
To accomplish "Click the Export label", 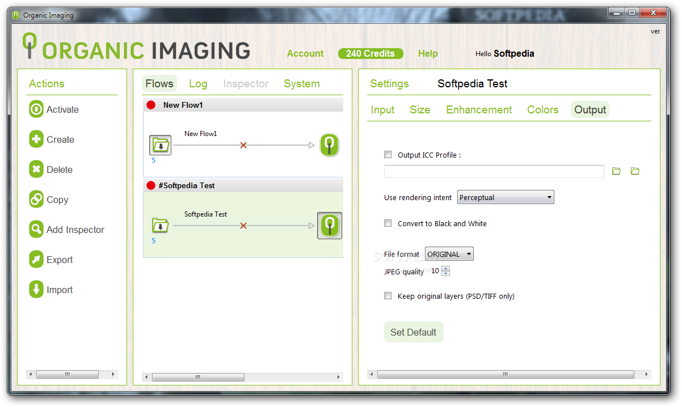I will point(60,260).
